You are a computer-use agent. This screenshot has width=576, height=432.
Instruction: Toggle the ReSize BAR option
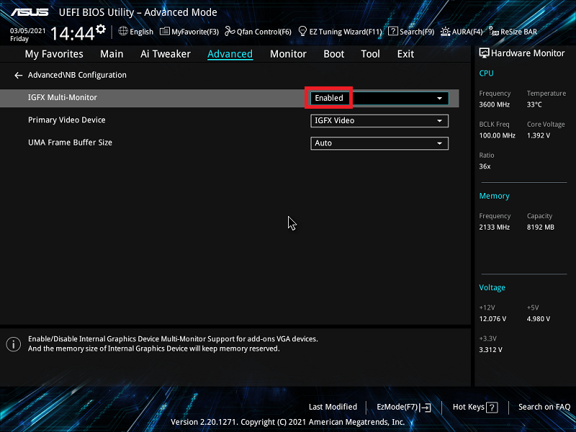pyautogui.click(x=494, y=31)
